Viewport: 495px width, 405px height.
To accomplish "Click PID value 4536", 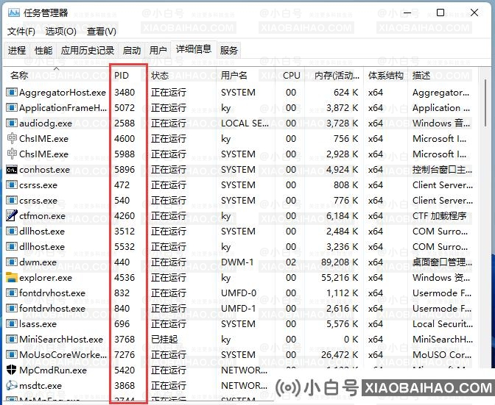I will 124,277.
